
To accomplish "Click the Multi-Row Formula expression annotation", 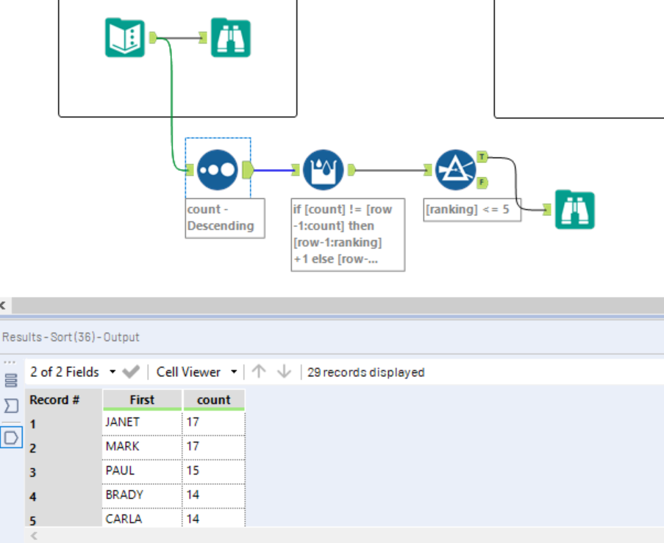I will 348,234.
